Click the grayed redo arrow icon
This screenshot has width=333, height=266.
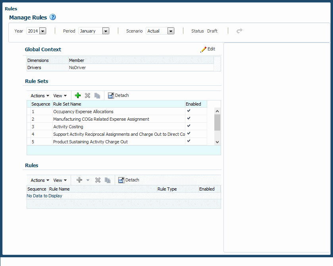point(239,31)
